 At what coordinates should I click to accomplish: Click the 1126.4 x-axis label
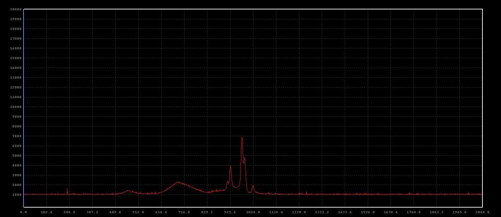pyautogui.click(x=276, y=212)
